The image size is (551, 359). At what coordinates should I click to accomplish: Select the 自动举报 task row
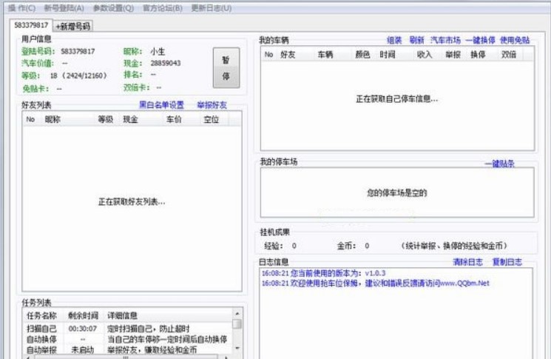127,350
